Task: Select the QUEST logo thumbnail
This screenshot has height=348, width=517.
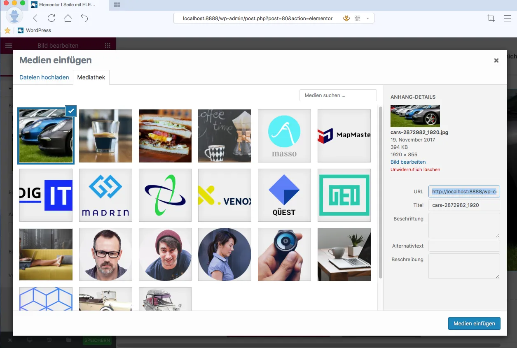Action: point(284,195)
